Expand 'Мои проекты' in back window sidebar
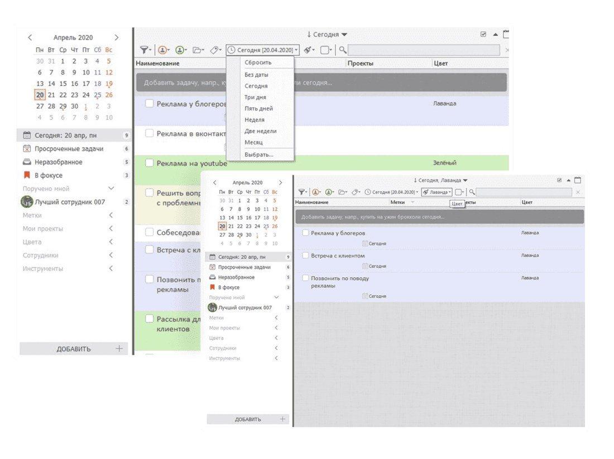614x459 pixels. (111, 228)
